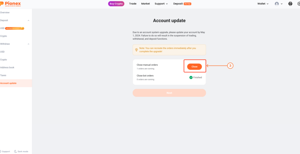The height and width of the screenshot is (154, 300).
Task: Click the green Finished checkmark icon
Action: coord(191,77)
